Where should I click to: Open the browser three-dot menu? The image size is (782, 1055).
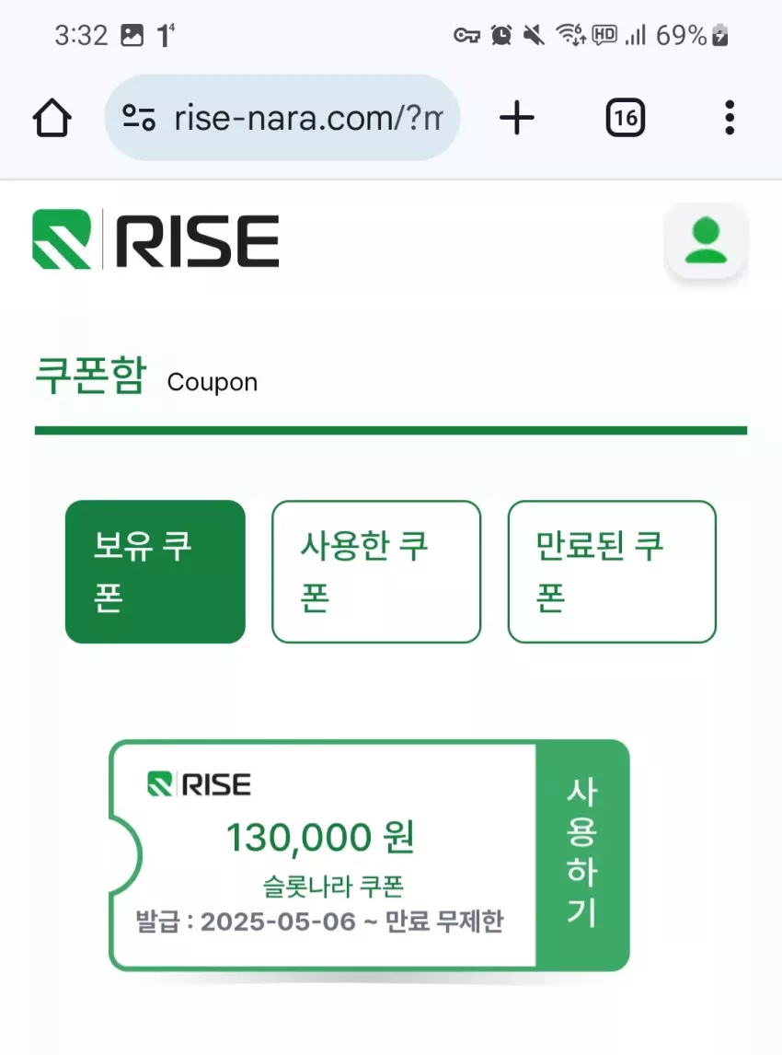(x=730, y=118)
